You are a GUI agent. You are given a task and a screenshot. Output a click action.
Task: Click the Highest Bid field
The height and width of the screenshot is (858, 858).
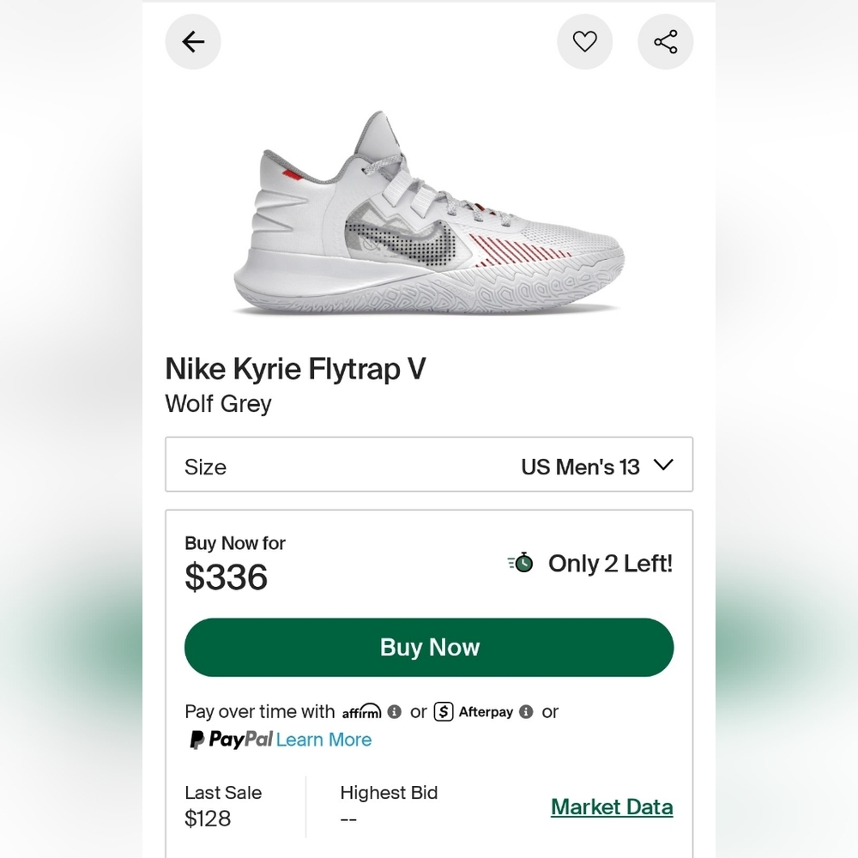point(389,807)
